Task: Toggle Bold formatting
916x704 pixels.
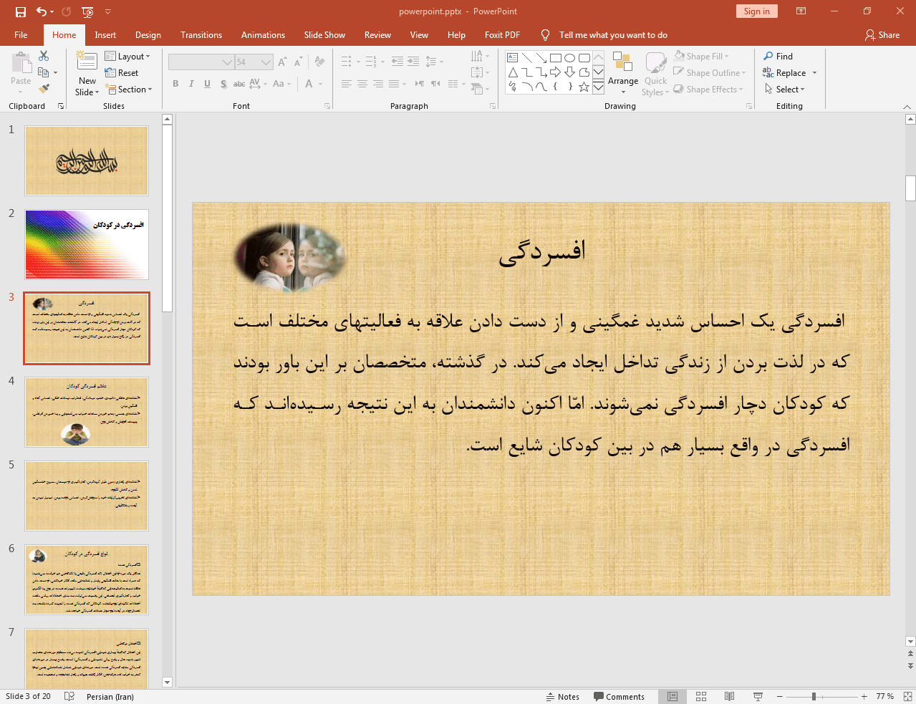Action: (175, 84)
